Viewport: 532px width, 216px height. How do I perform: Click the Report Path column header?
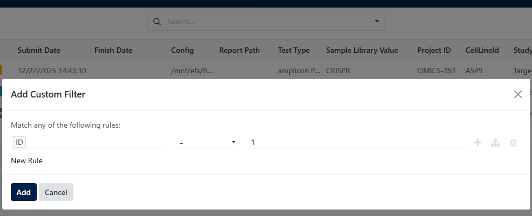click(x=239, y=51)
